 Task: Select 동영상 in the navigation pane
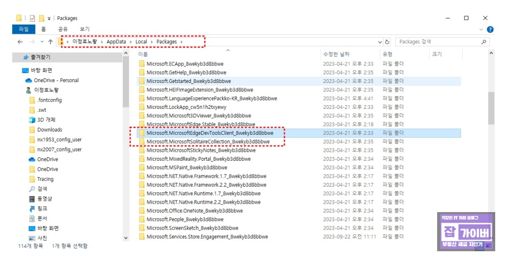45,199
